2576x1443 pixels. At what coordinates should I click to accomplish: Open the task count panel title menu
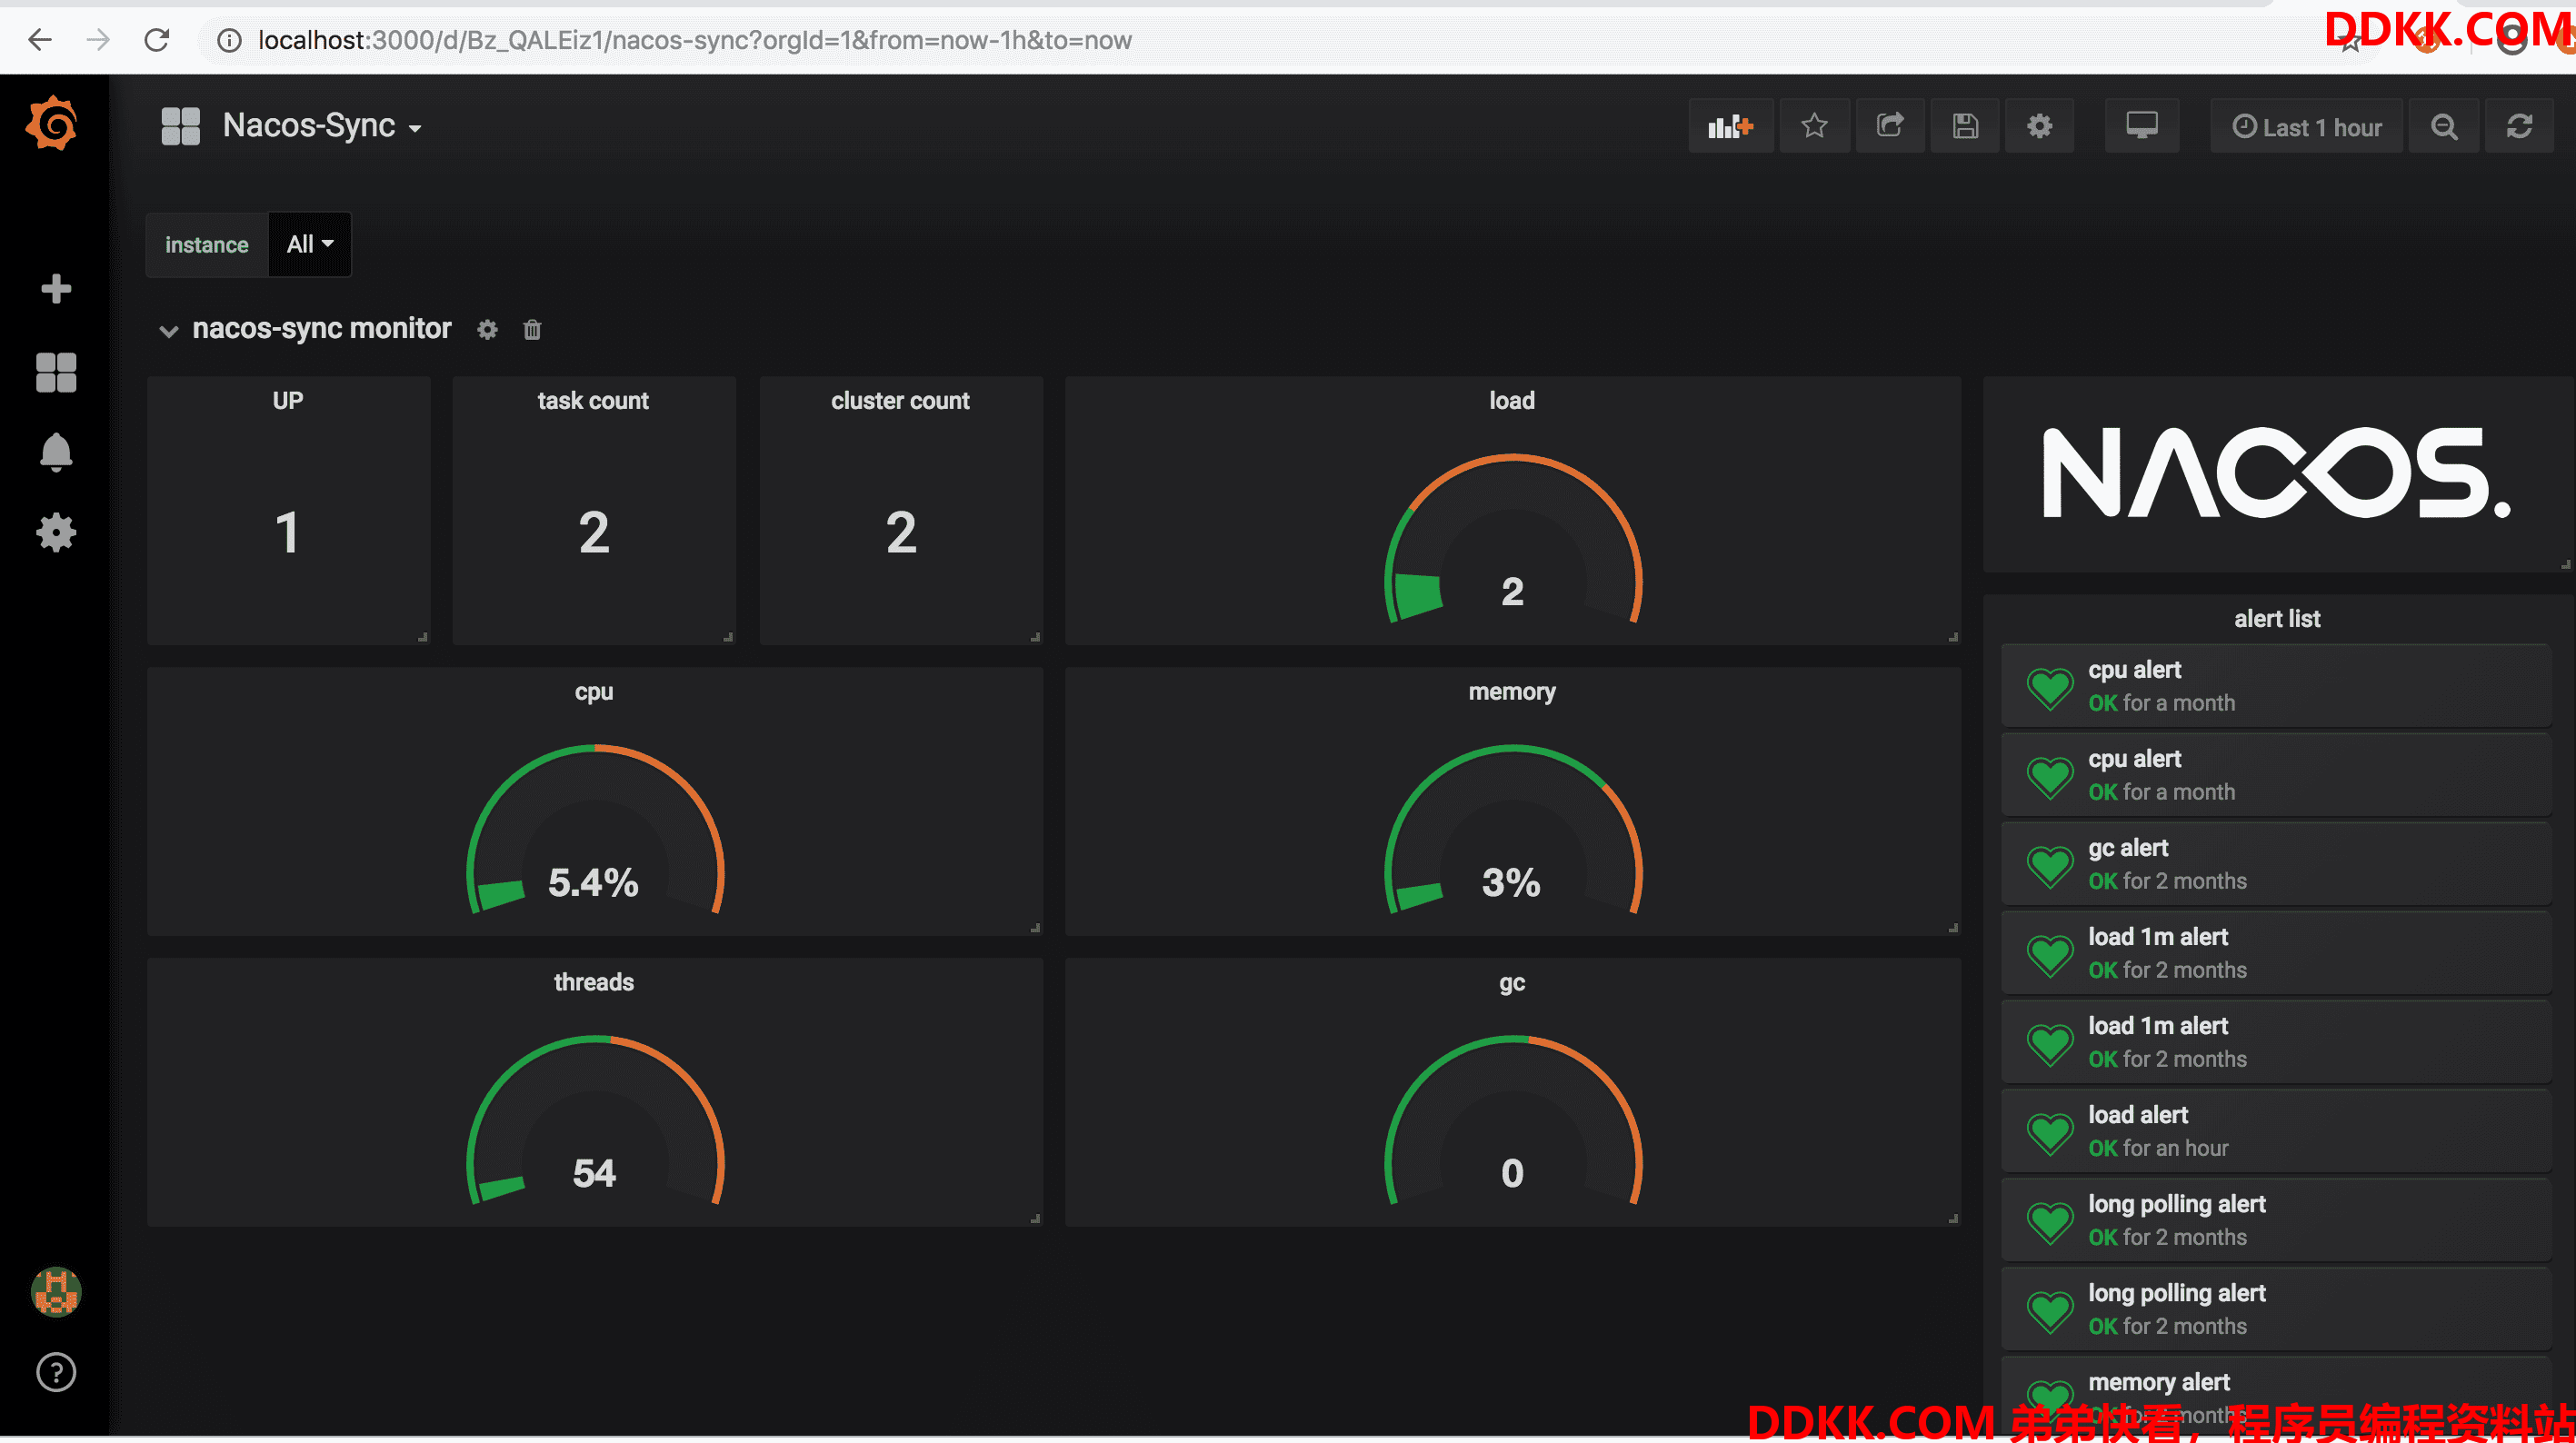pos(593,400)
